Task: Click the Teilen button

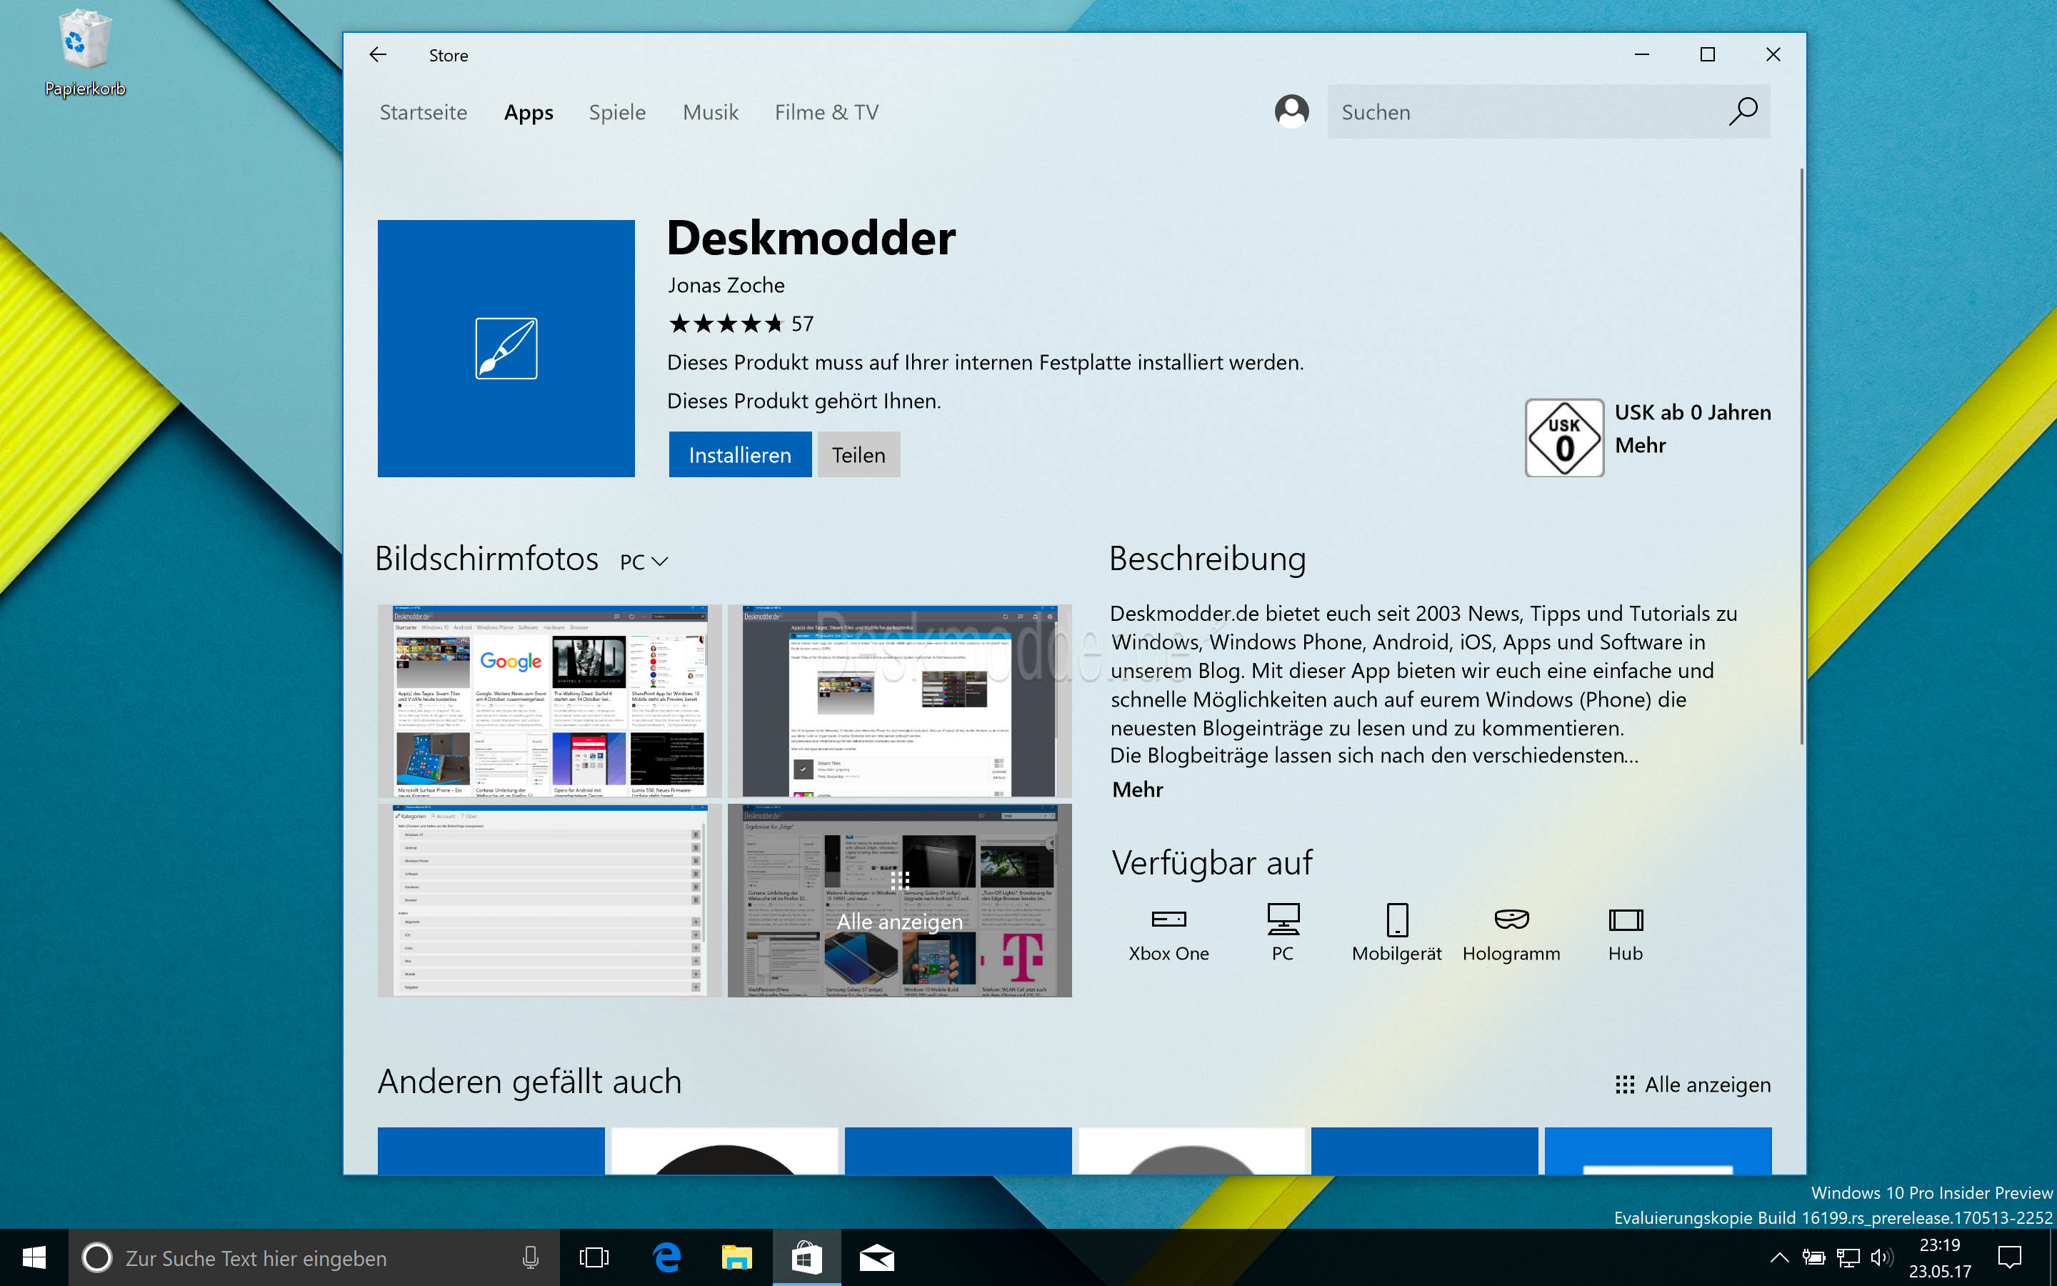Action: (x=859, y=455)
